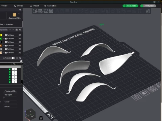
Task: Expand arrow beside Print plate button
Action: click(x=142, y=6)
